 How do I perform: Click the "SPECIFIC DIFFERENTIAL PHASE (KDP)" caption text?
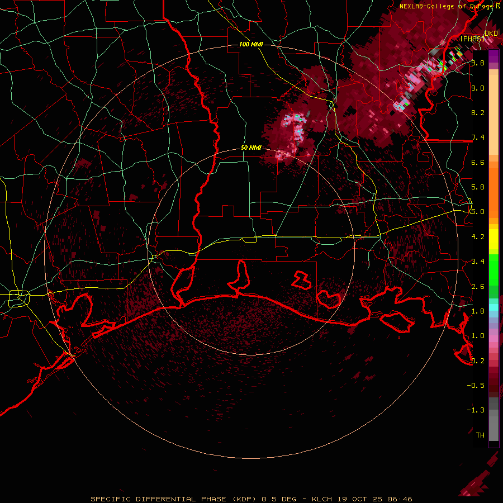[173, 499]
